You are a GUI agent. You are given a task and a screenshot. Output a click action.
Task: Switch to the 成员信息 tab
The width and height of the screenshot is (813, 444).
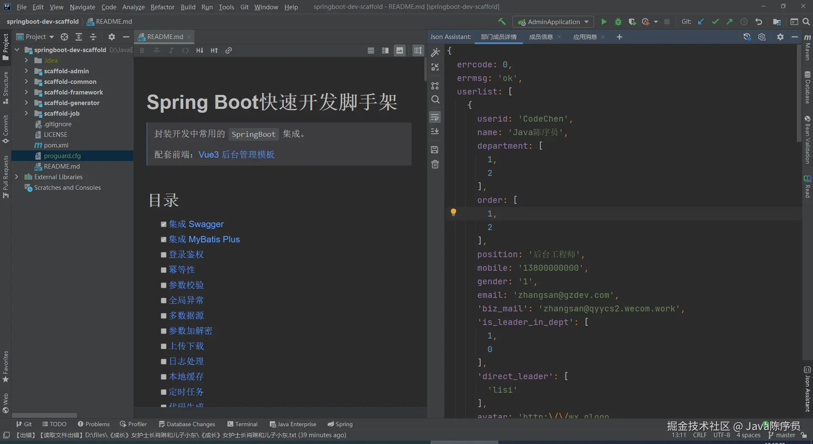click(541, 37)
